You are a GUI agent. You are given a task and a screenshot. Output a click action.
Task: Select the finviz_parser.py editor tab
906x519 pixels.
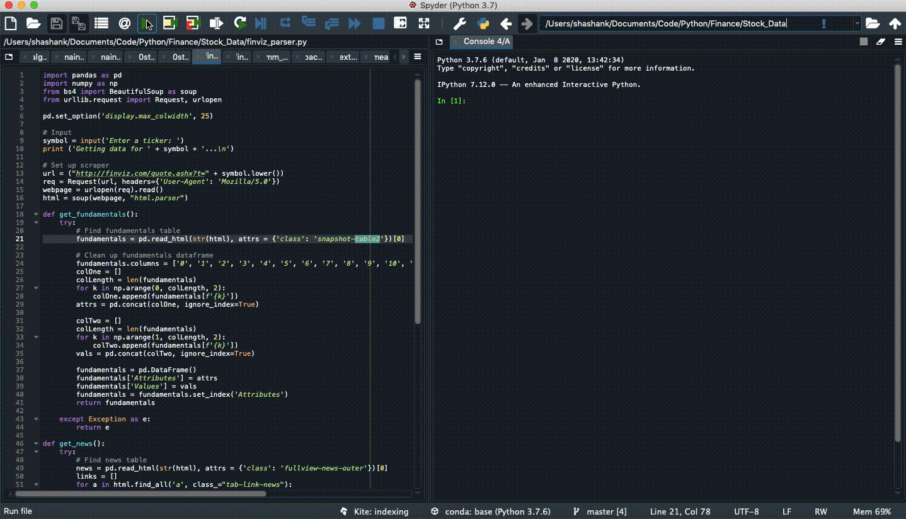coord(207,57)
